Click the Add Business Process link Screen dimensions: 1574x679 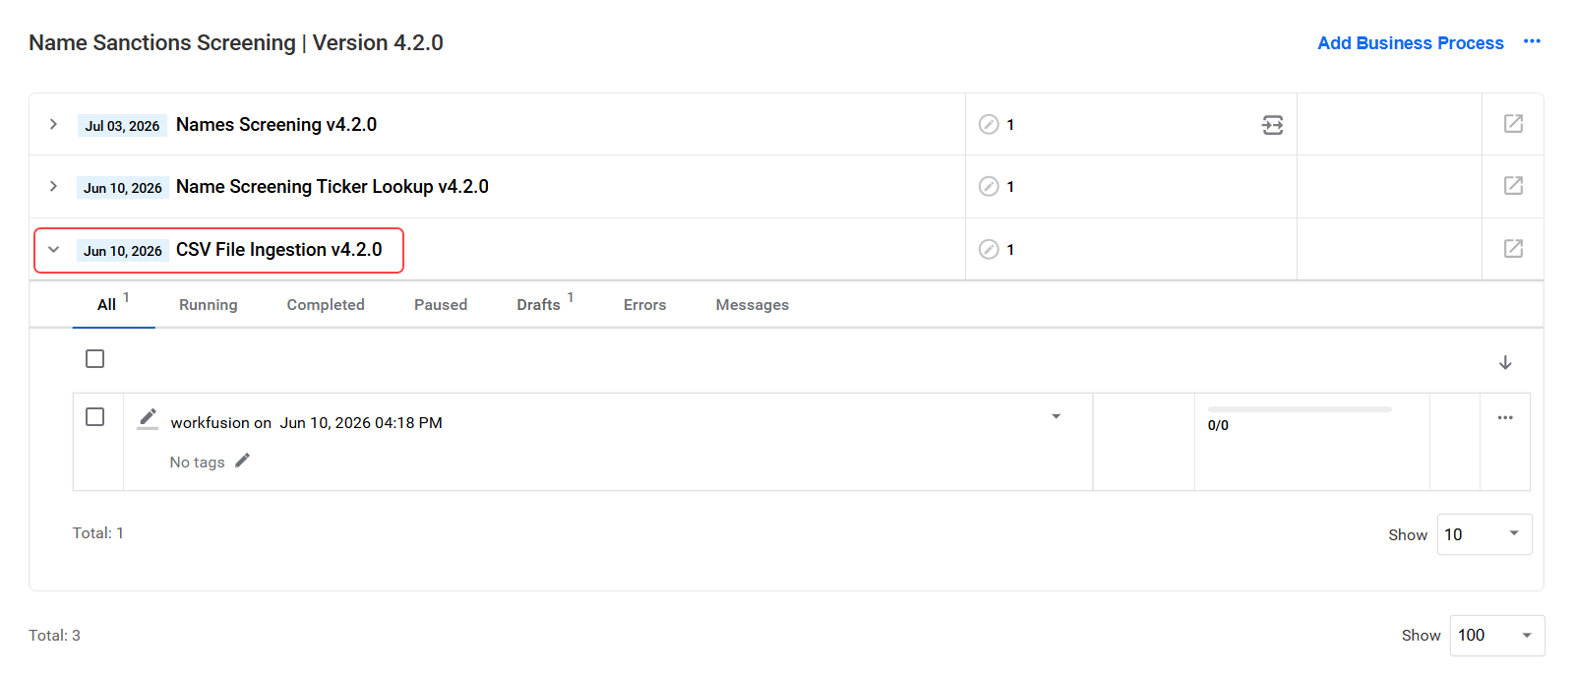coord(1411,43)
